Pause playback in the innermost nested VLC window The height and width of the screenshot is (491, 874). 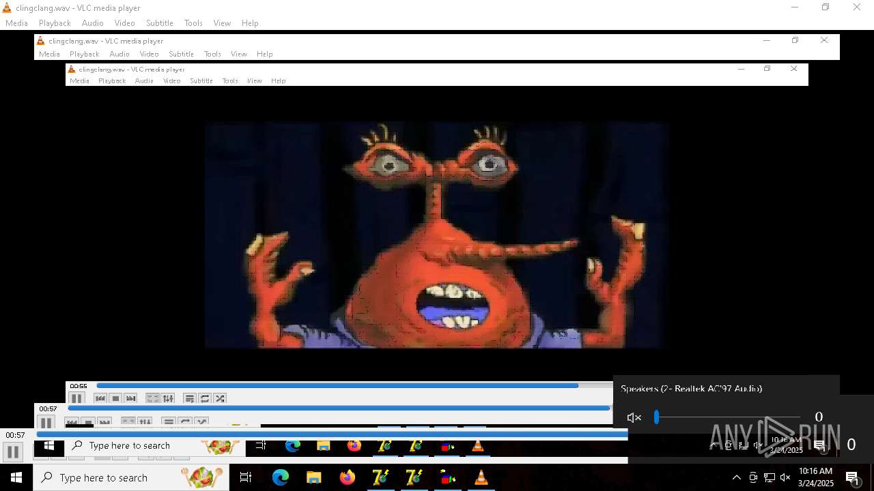[76, 398]
